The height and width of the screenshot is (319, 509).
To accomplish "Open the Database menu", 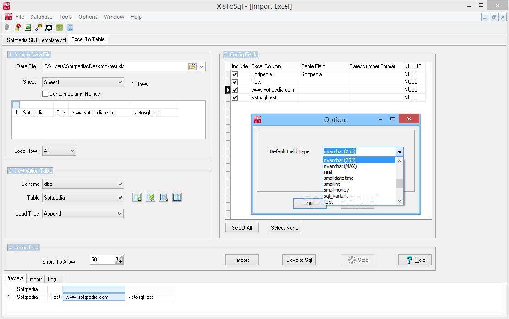I will coord(41,17).
